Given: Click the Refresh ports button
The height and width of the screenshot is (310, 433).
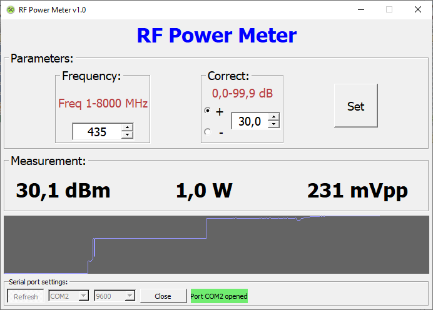Looking at the screenshot, I should point(26,296).
